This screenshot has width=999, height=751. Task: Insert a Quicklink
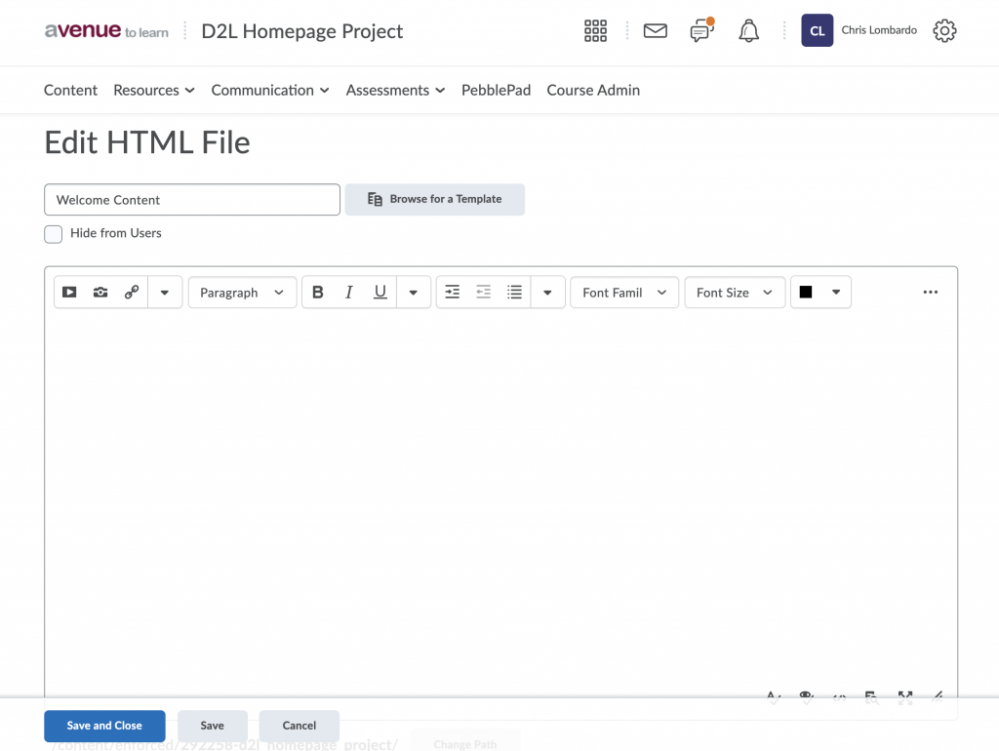point(132,292)
